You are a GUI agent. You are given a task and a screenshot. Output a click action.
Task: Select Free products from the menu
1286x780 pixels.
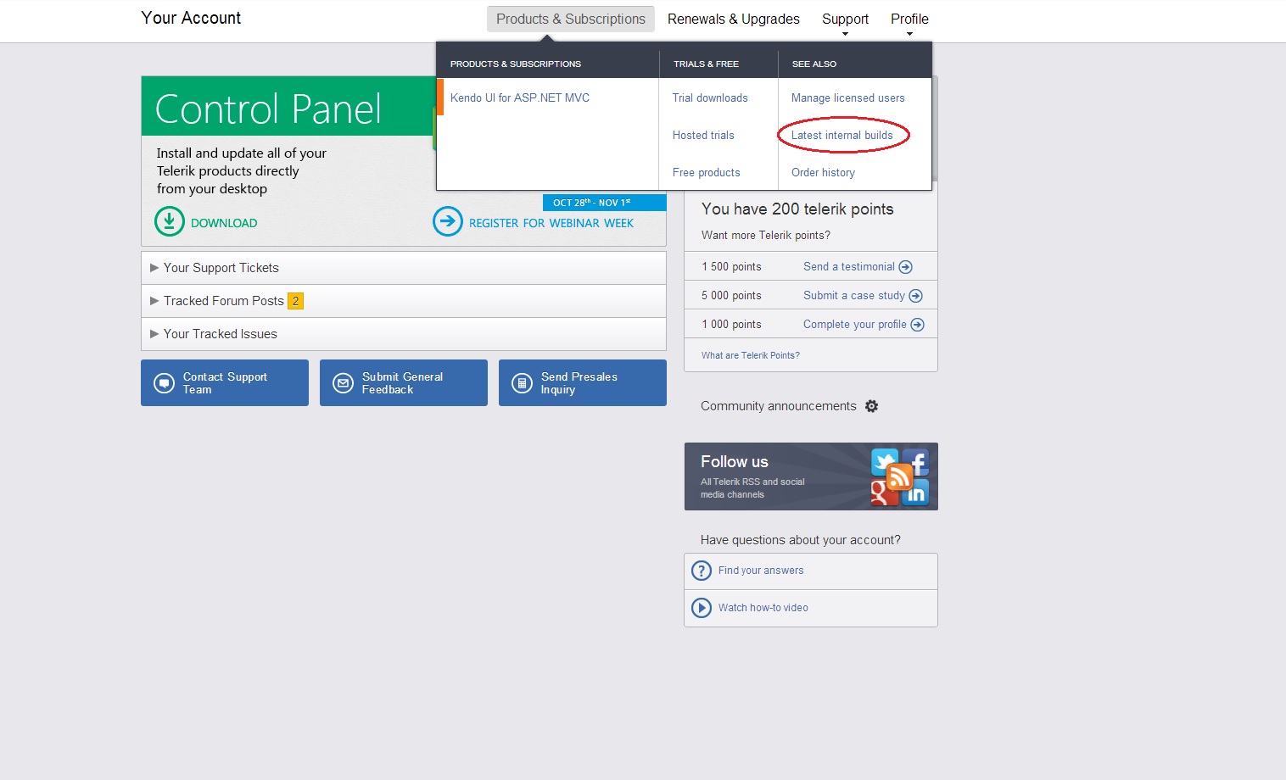click(x=707, y=172)
